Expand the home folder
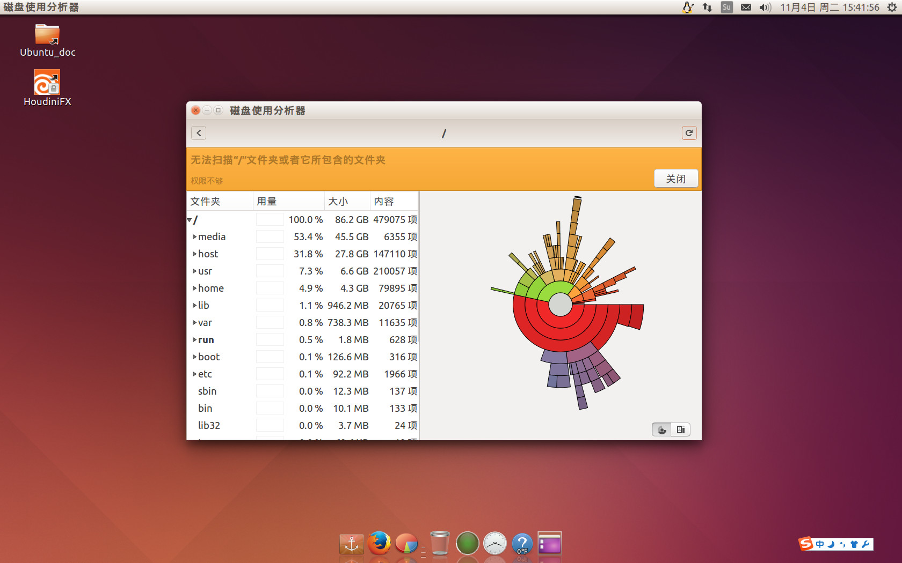 [194, 288]
